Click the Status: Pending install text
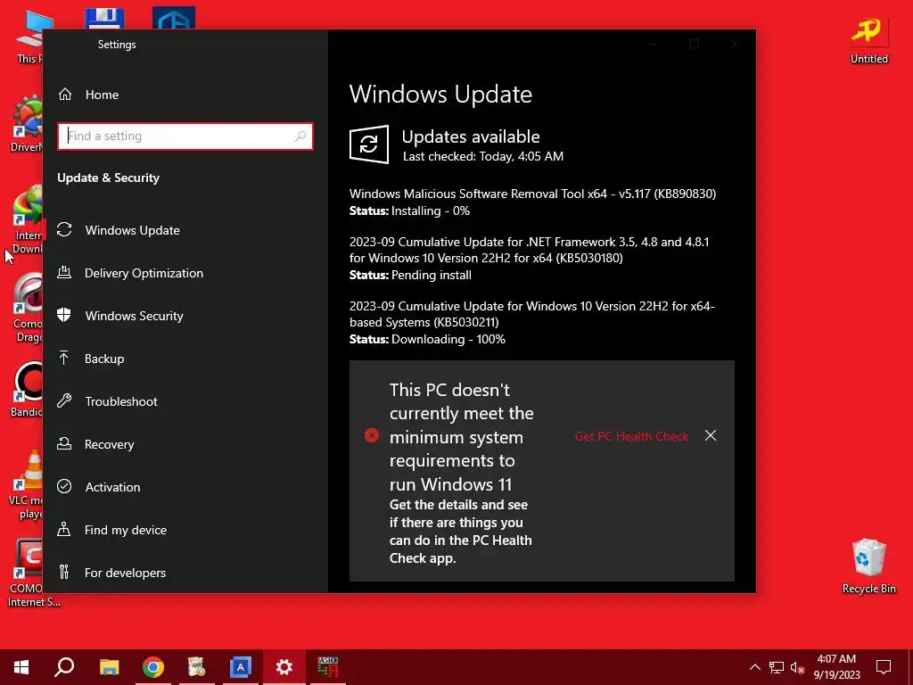 pos(410,275)
